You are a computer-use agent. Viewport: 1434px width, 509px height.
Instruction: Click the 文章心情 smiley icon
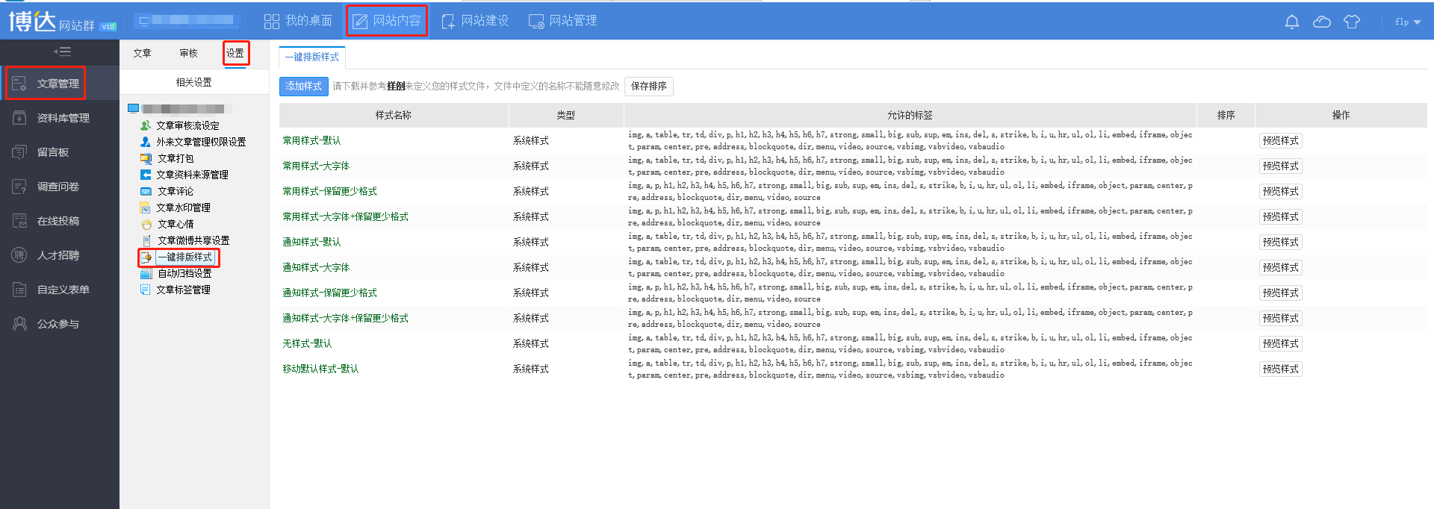(146, 224)
